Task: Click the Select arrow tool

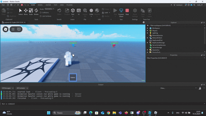Action: tap(21, 12)
